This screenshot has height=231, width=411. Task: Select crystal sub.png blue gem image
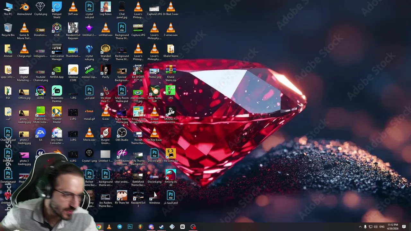pyautogui.click(x=89, y=52)
